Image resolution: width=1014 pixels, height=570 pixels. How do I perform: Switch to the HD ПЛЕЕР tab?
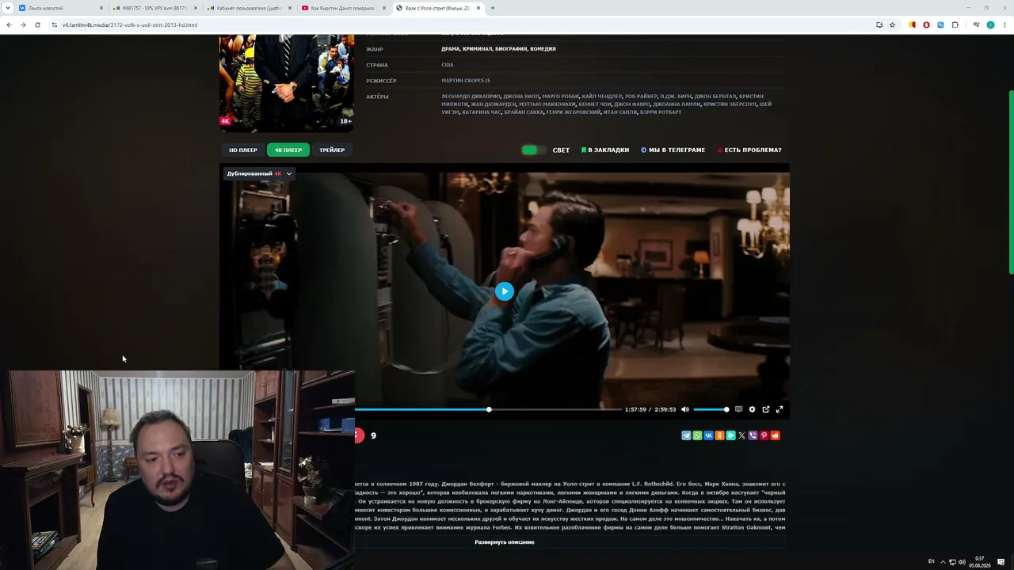click(x=243, y=150)
